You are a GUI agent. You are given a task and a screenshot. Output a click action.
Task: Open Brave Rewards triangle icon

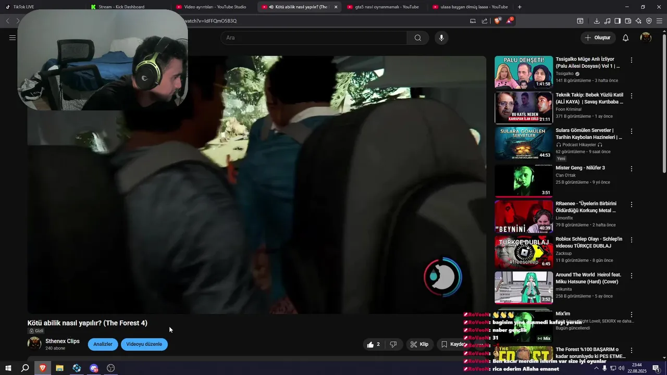pos(510,21)
